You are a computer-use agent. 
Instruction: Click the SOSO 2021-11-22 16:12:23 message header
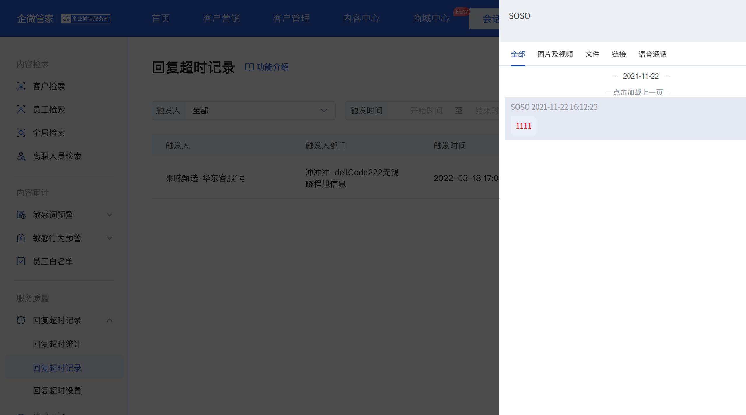tap(554, 107)
